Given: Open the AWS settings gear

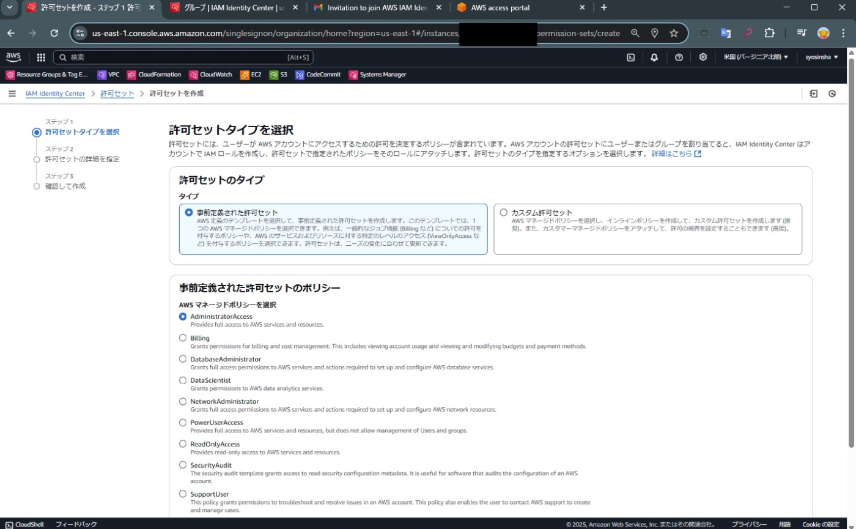Looking at the screenshot, I should coord(703,57).
